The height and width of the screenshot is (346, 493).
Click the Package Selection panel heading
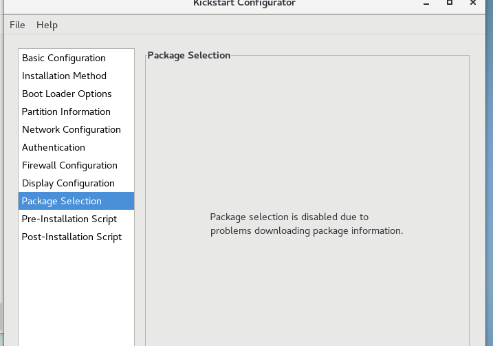pos(189,55)
